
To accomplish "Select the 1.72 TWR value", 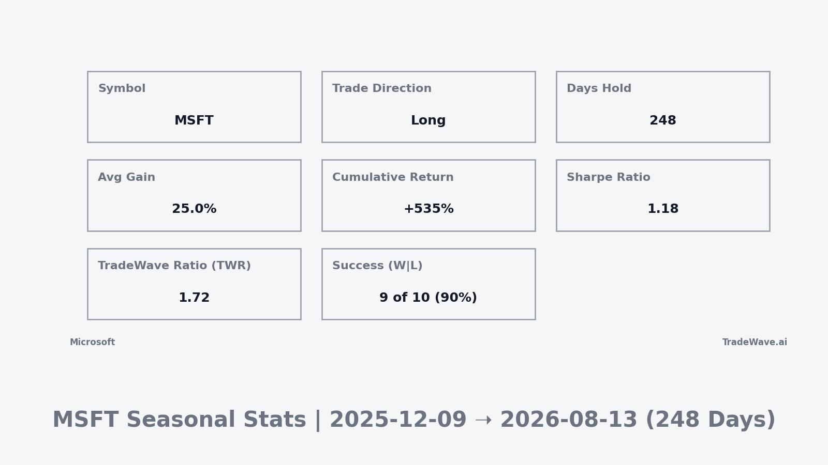I will click(x=194, y=298).
